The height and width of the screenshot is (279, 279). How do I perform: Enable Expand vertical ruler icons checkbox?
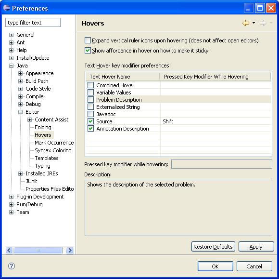tap(88, 40)
